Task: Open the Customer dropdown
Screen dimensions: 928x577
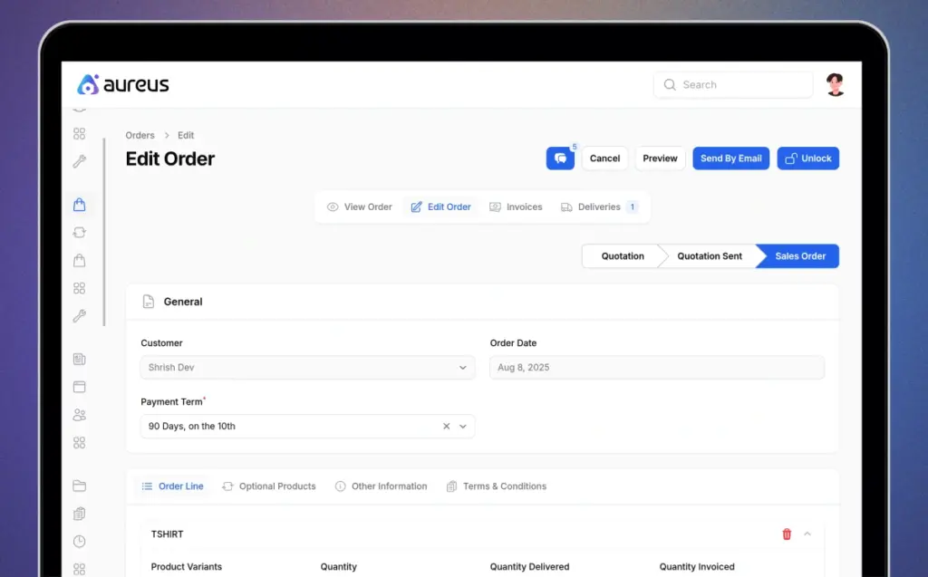Action: (307, 368)
